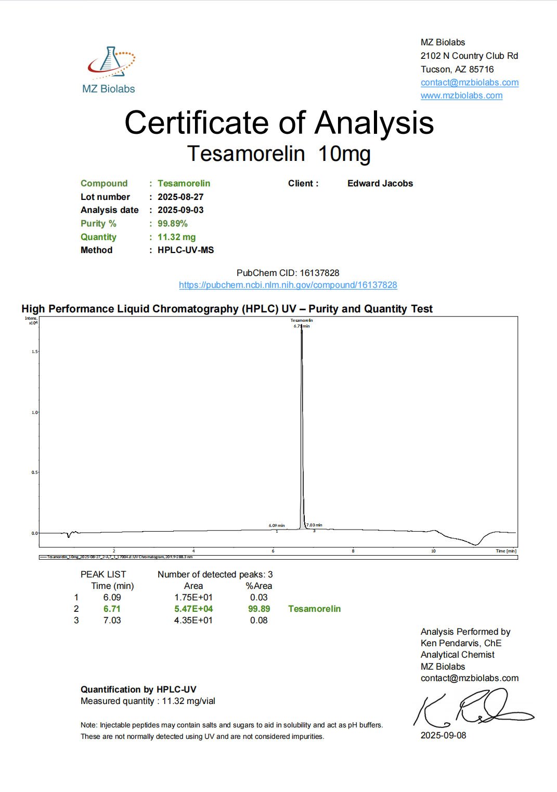Click the 6.09 min peak marker on chromatogram

click(277, 526)
